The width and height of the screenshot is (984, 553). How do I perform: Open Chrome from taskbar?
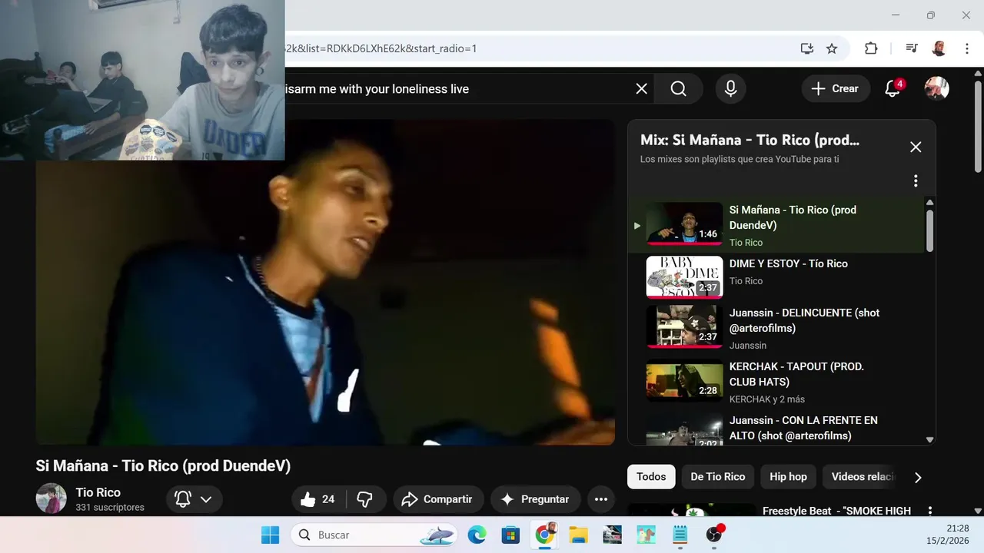point(545,535)
